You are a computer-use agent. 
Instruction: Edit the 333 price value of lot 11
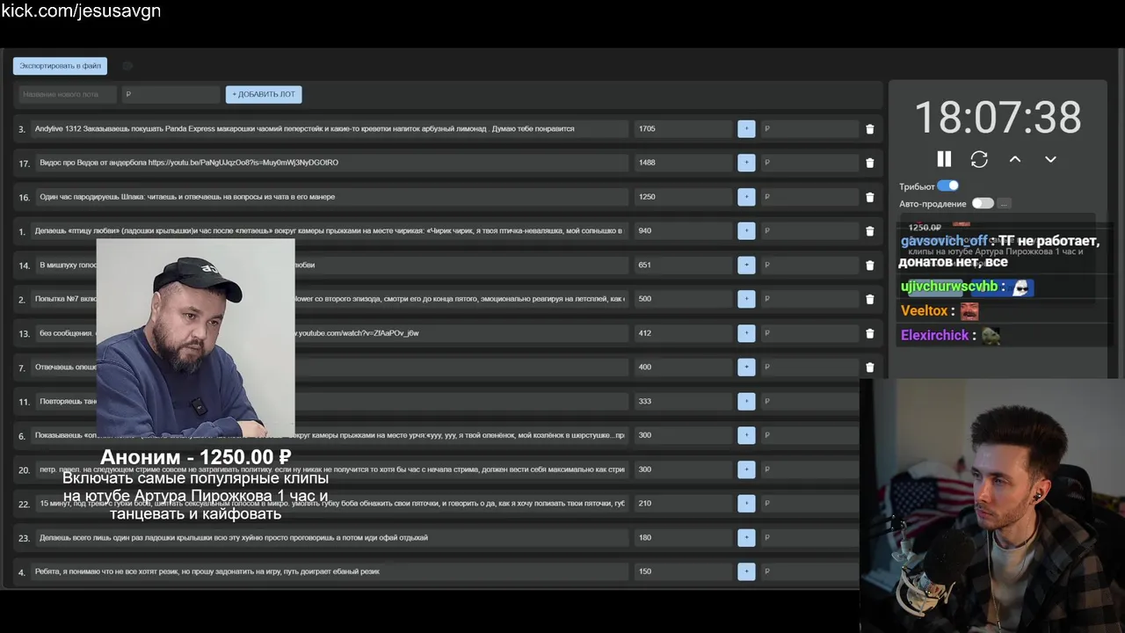tap(683, 401)
